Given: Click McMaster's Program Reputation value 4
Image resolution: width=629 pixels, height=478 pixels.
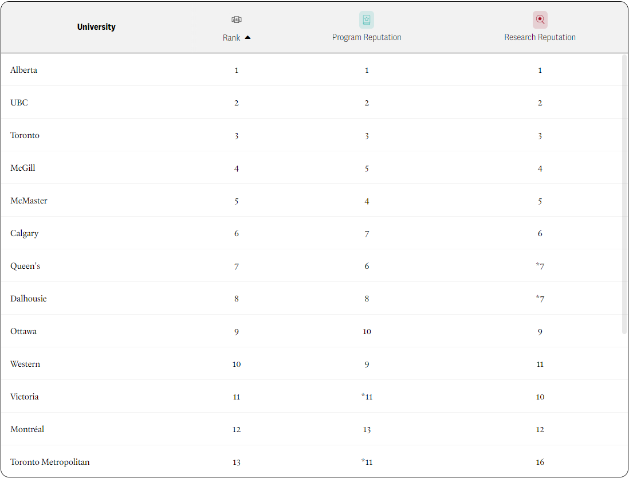Looking at the screenshot, I should (x=367, y=201).
